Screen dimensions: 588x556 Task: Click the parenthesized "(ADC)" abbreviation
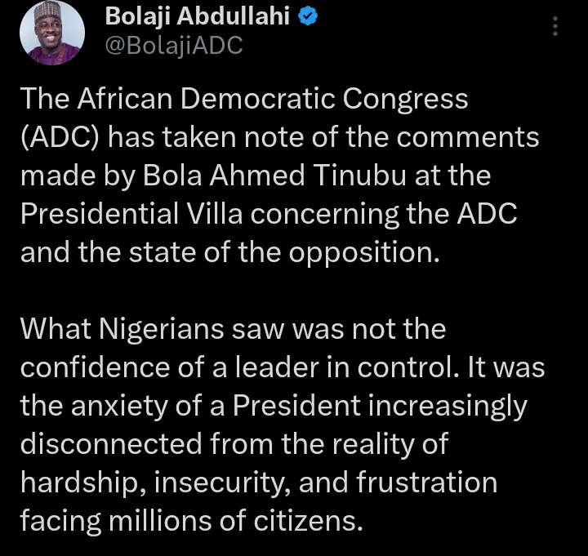point(60,137)
